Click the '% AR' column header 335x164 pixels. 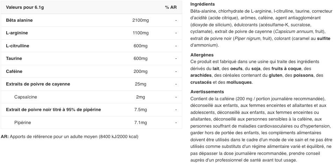(171, 7)
